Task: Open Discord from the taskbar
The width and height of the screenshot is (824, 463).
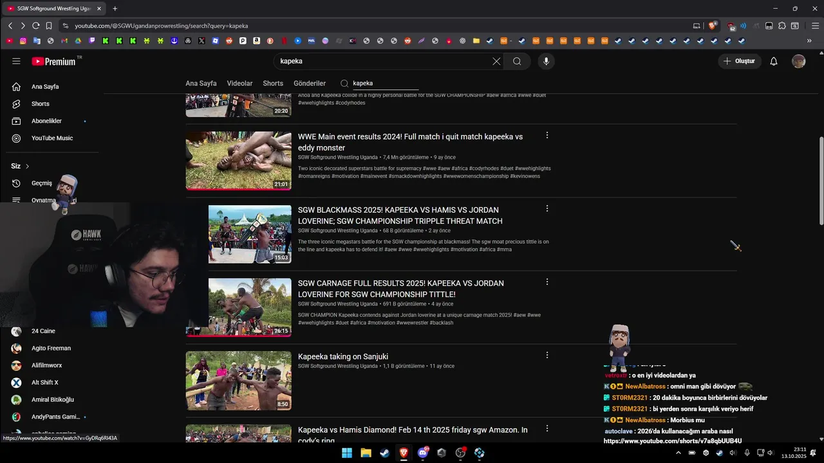Action: coord(423,453)
